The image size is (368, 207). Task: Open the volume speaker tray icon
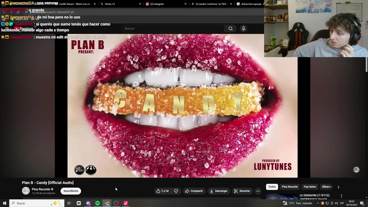pos(336,203)
